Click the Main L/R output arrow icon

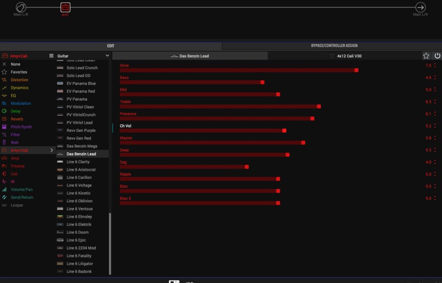(x=420, y=7)
